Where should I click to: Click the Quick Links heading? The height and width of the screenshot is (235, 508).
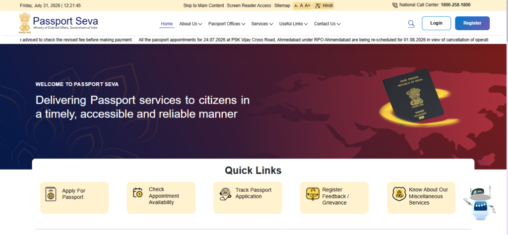253,170
